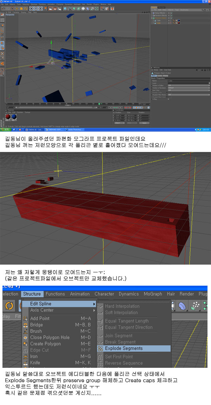
Task: Toggle the X-Ray checkbox in Attributes
Action: [169, 99]
